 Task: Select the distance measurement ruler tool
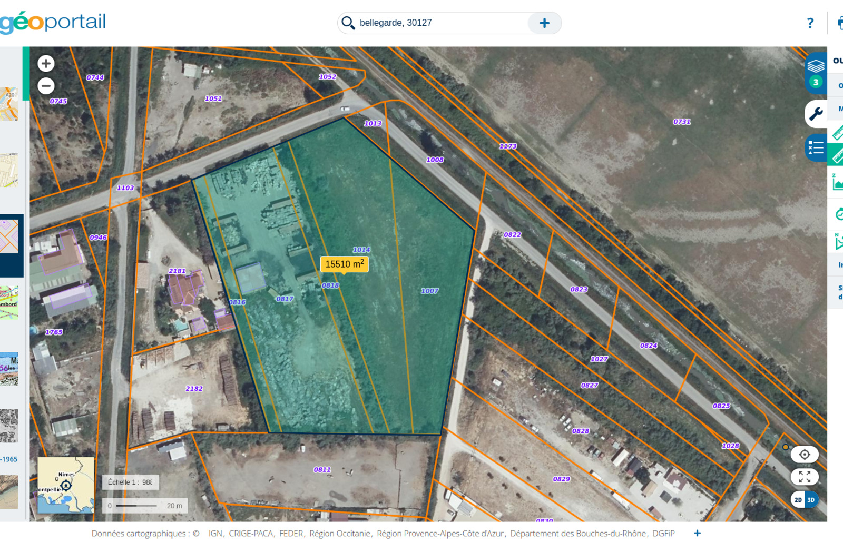click(837, 133)
